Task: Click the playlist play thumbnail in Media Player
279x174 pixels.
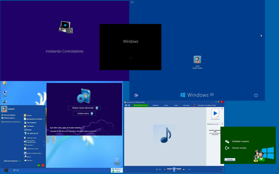Action: coord(215,113)
